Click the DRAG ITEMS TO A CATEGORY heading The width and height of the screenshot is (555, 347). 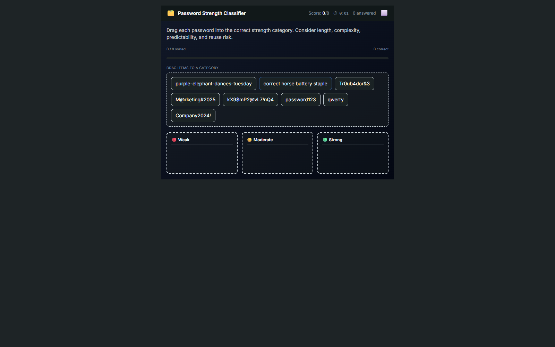193,68
